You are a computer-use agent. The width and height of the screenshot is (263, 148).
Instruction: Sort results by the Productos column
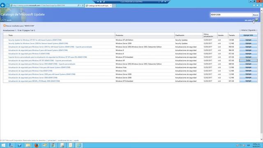coord(119,35)
